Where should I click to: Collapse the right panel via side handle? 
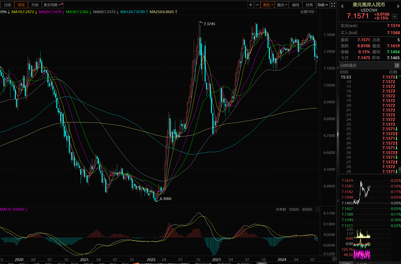coord(338,134)
